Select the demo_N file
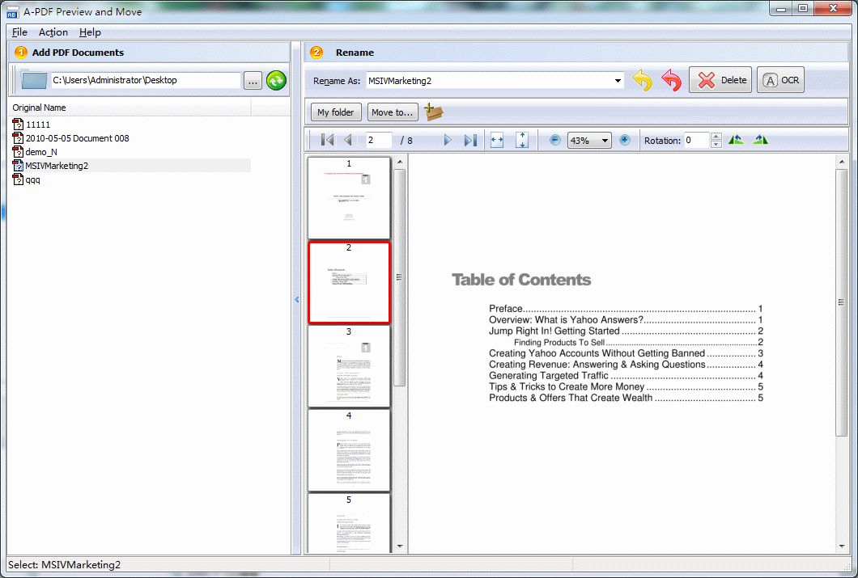The width and height of the screenshot is (858, 578). (41, 152)
